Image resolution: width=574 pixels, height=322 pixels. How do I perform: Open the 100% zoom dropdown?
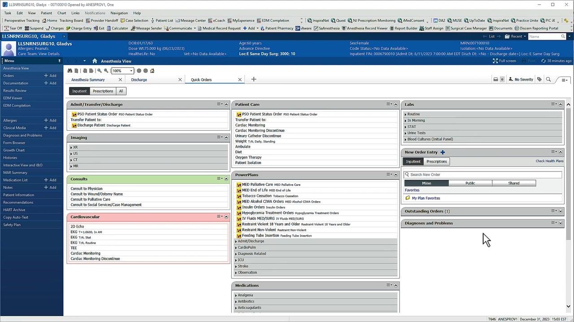(131, 71)
